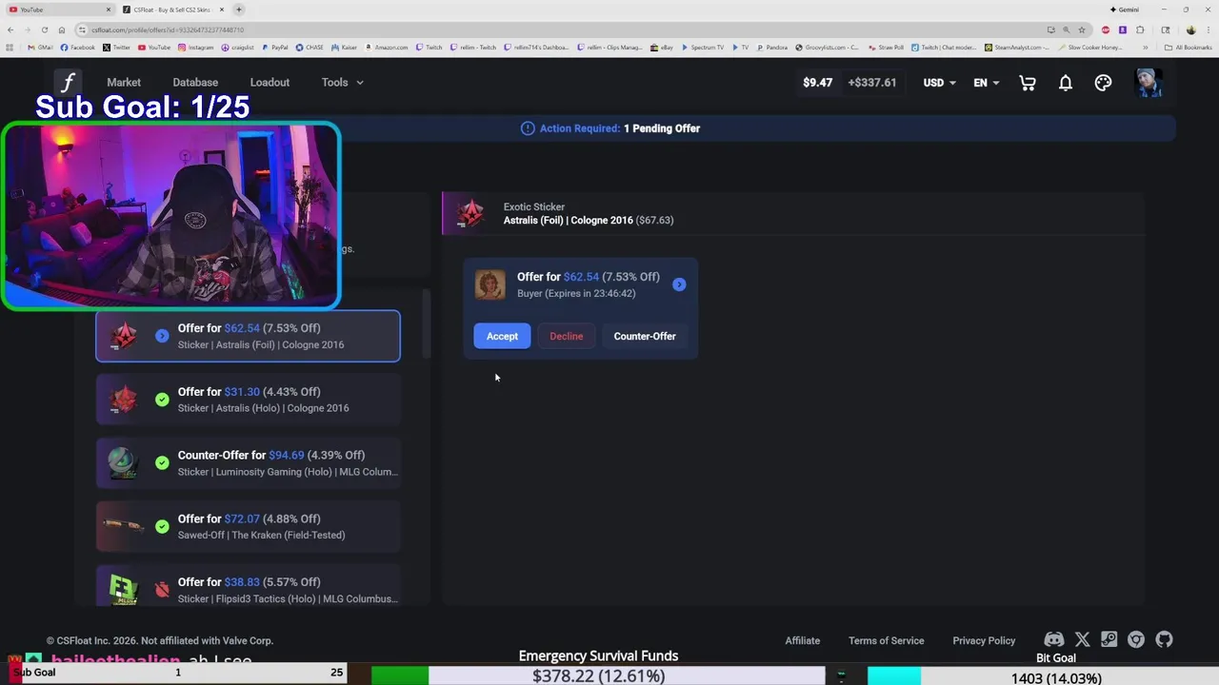The width and height of the screenshot is (1219, 685).
Task: Open Terms of Service link
Action: click(887, 640)
